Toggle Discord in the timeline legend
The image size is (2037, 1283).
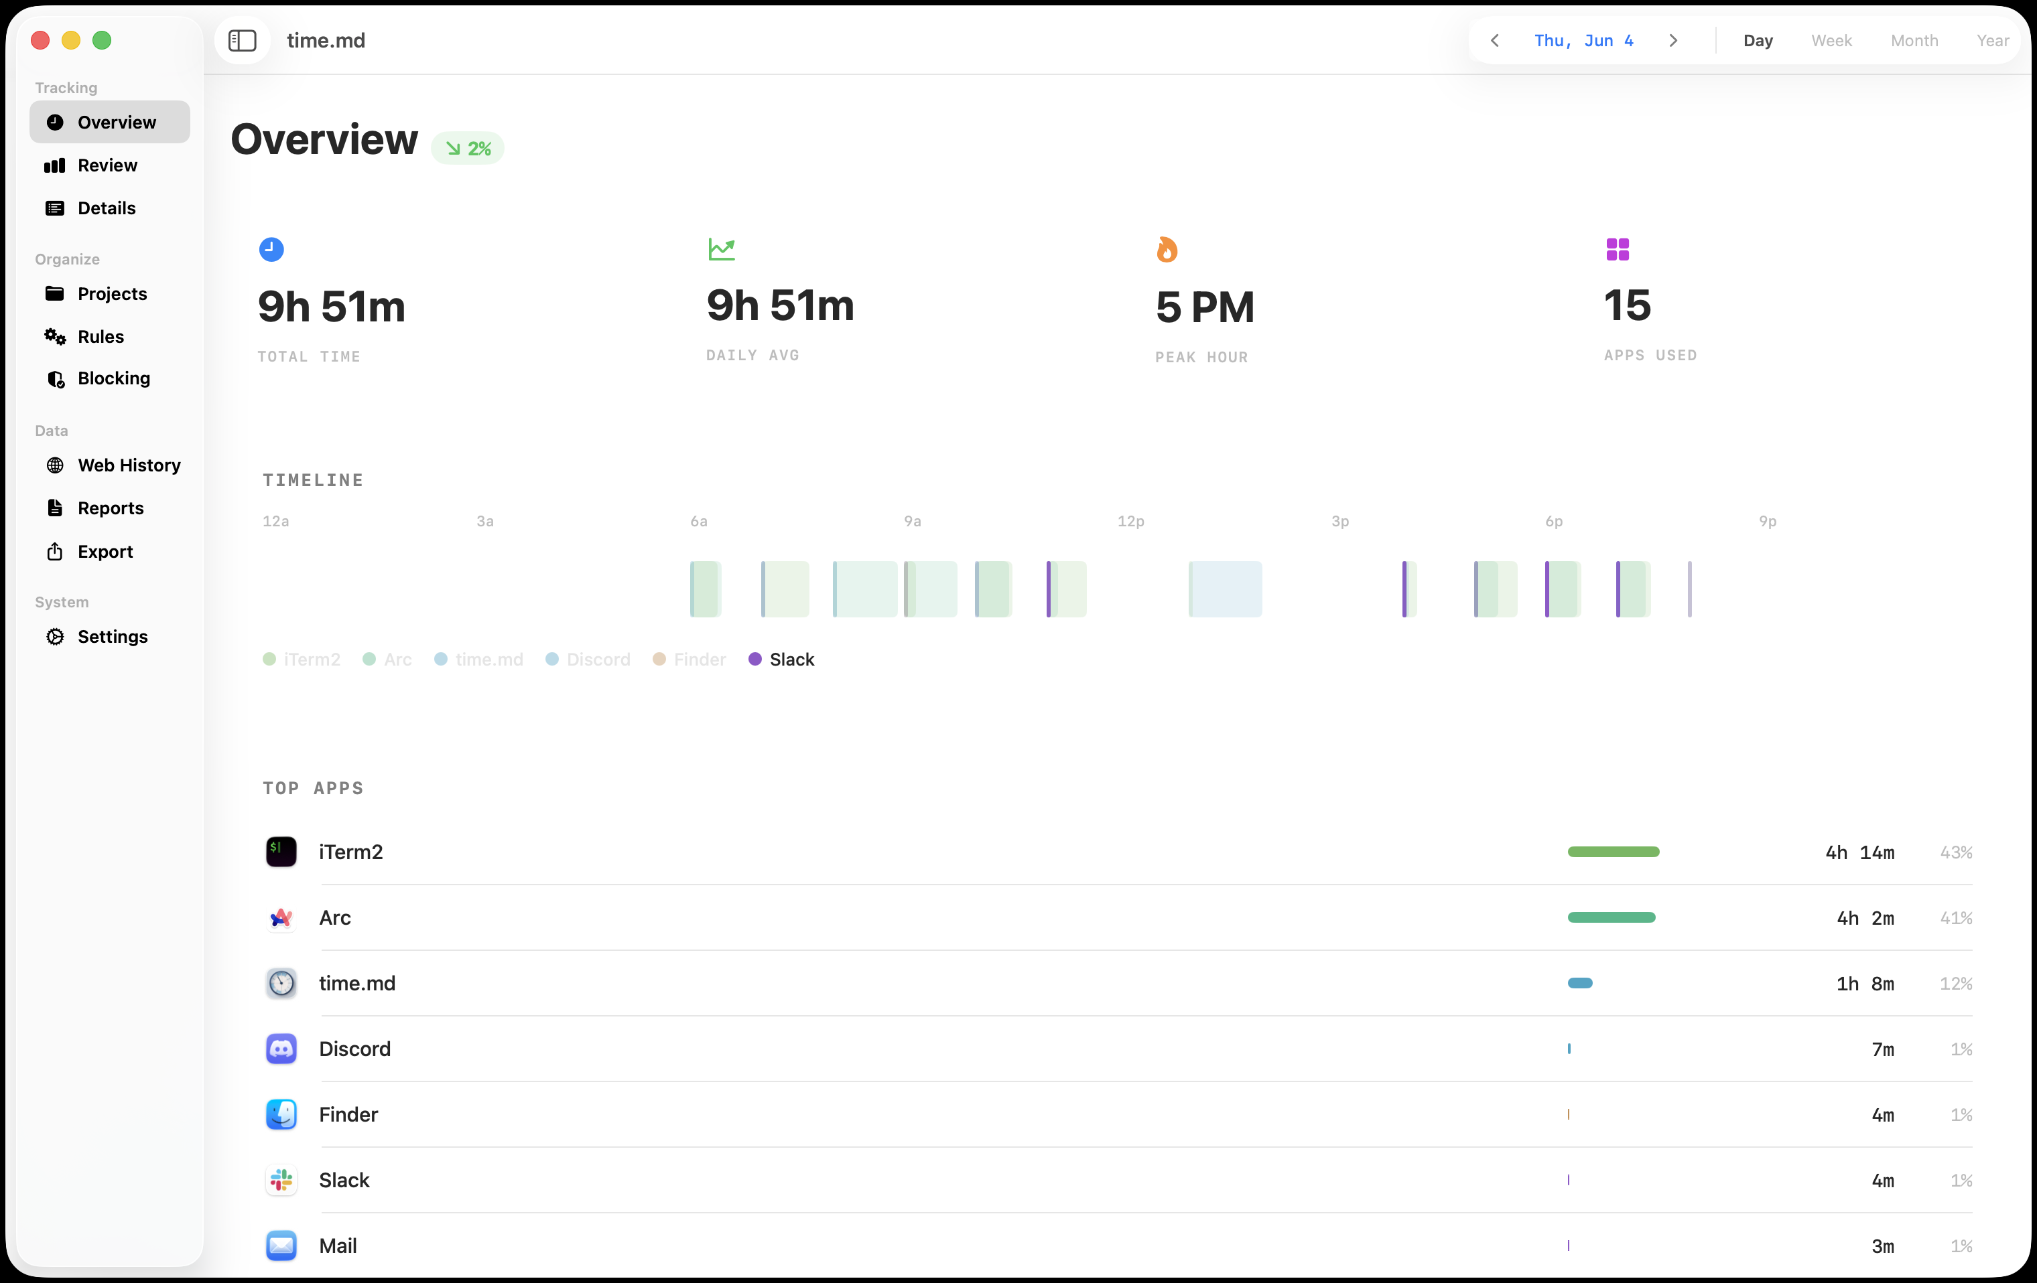tap(588, 660)
